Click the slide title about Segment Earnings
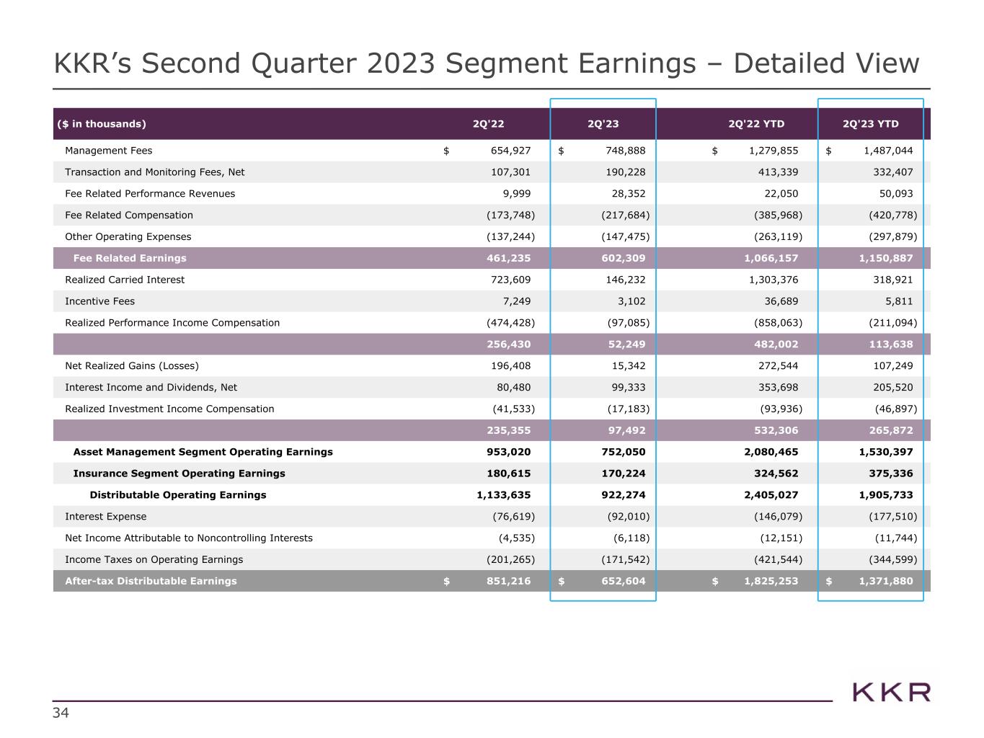The height and width of the screenshot is (738, 984). [487, 63]
